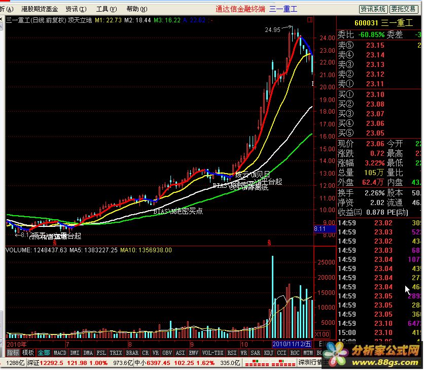Select the KDJ indicator tab
The height and width of the screenshot is (370, 424).
pos(268,353)
